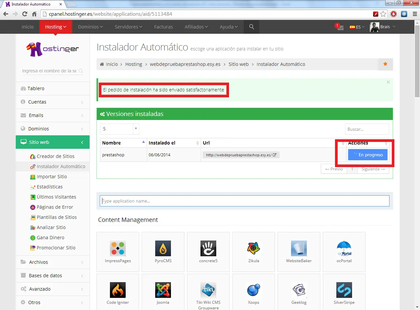Screen dimensions: 420x310
Task: Open Estadísticas in the sidebar
Action: click(x=46, y=187)
